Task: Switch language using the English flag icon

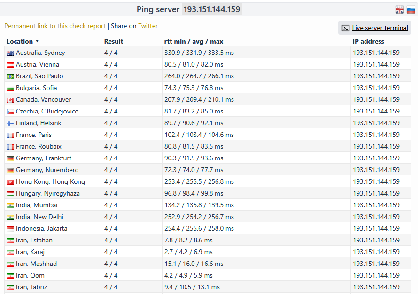Action: pyautogui.click(x=399, y=10)
